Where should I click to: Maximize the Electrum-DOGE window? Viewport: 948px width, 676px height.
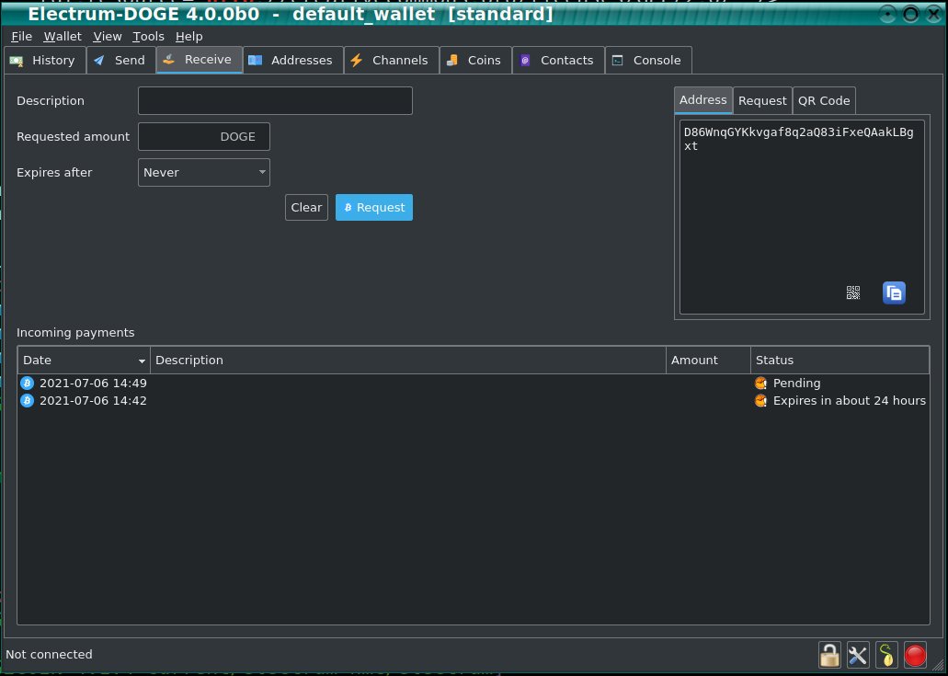click(910, 14)
